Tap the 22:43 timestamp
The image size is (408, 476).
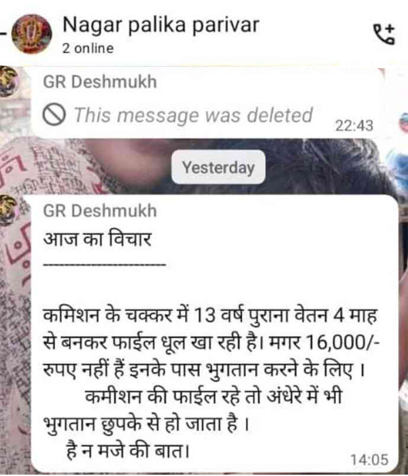tap(354, 125)
